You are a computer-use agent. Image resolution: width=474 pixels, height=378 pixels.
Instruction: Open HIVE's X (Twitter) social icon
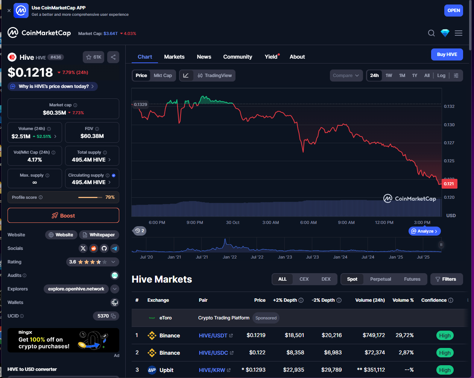(83, 248)
